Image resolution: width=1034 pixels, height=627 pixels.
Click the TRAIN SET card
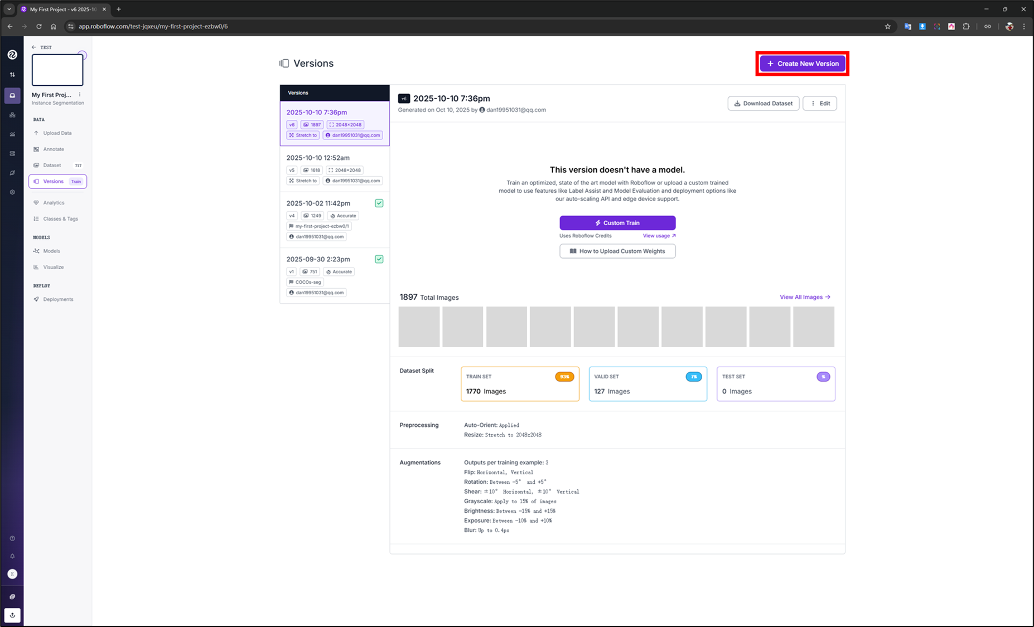click(x=520, y=384)
